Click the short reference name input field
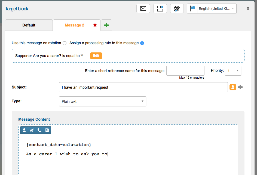257x175 pixels. [x=185, y=71]
